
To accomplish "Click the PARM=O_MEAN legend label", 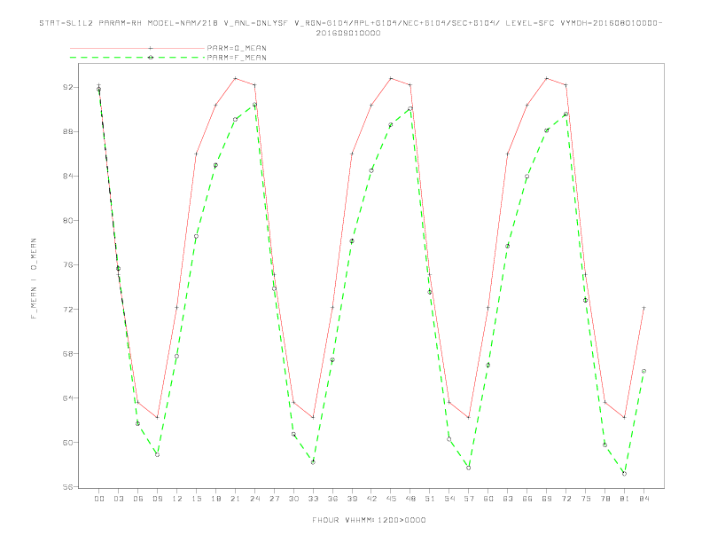I will tap(237, 48).
